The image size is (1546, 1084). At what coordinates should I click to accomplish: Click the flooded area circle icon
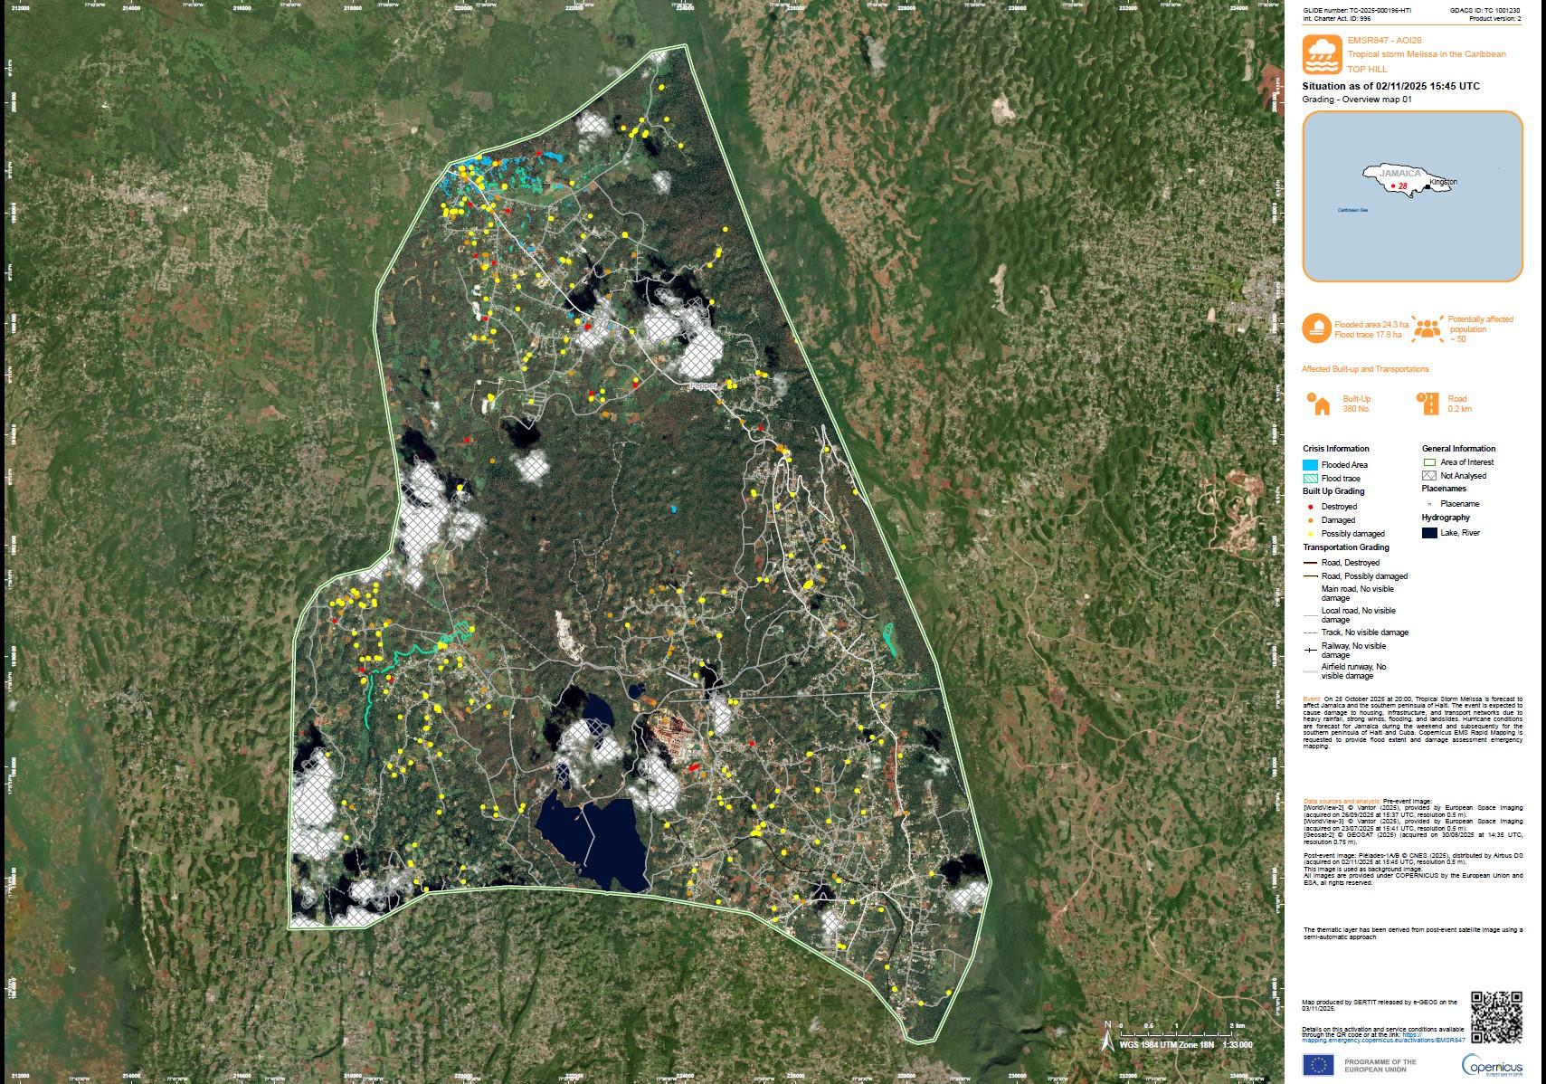1316,328
